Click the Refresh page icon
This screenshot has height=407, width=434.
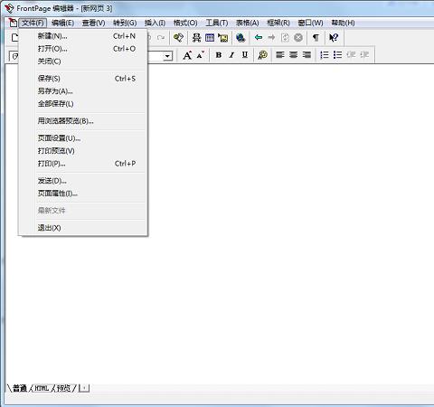pos(285,38)
